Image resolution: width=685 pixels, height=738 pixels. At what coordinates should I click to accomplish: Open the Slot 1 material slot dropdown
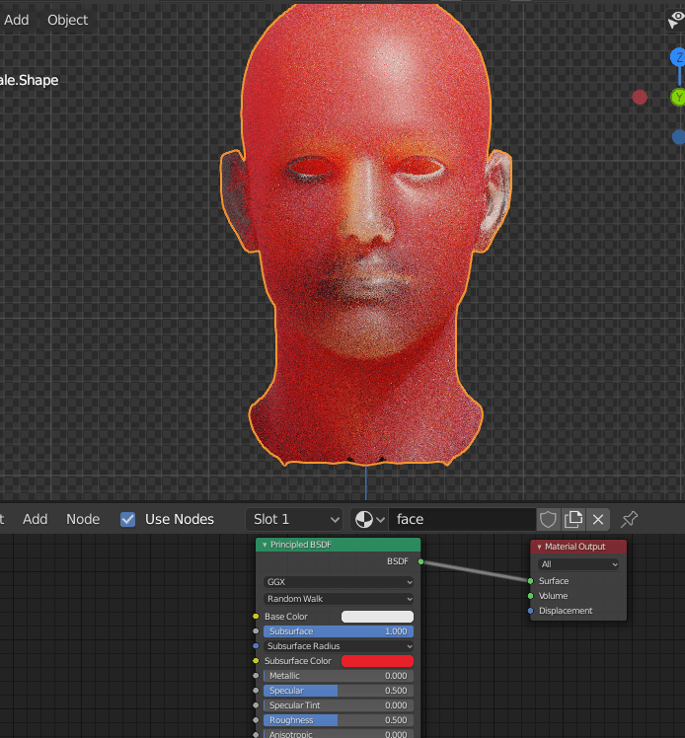(294, 520)
